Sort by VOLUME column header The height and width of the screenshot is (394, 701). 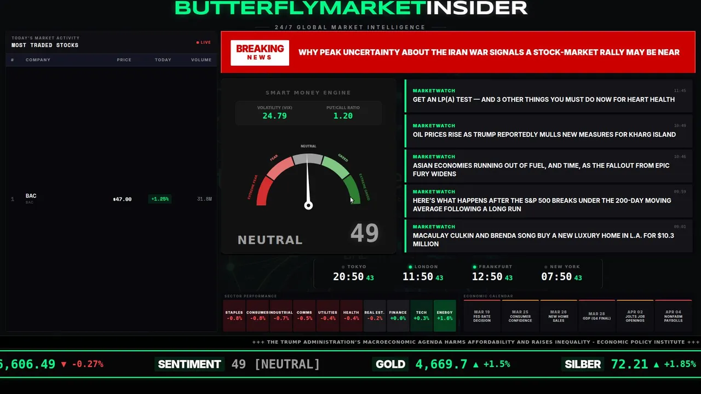201,60
